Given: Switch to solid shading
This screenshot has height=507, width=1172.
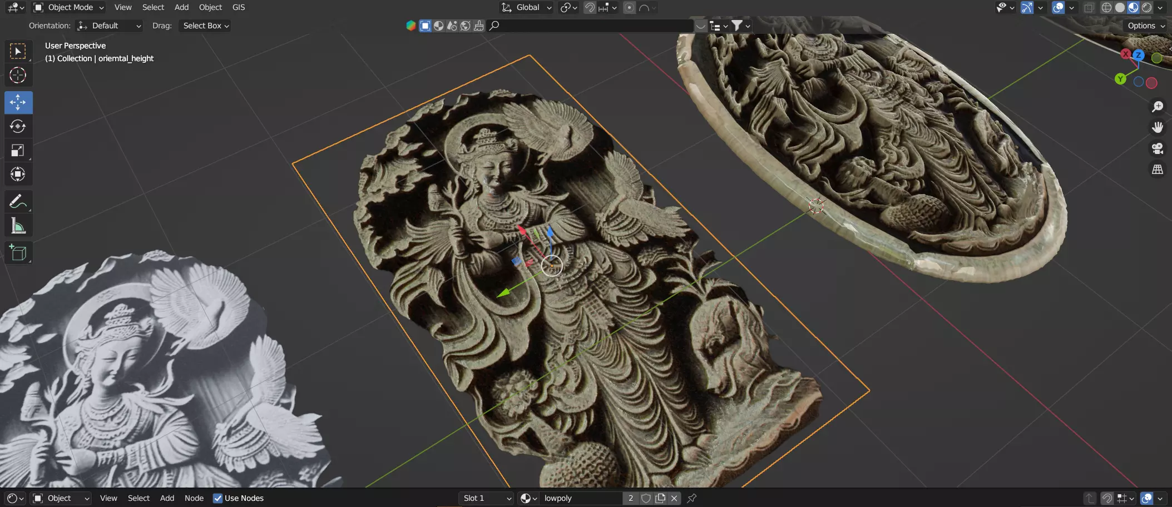Looking at the screenshot, I should pos(1120,8).
